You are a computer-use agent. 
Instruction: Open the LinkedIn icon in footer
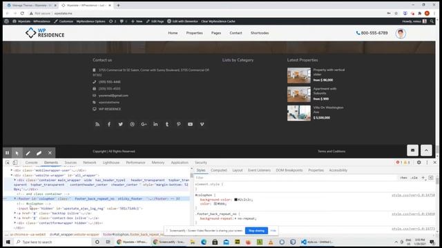point(155,124)
